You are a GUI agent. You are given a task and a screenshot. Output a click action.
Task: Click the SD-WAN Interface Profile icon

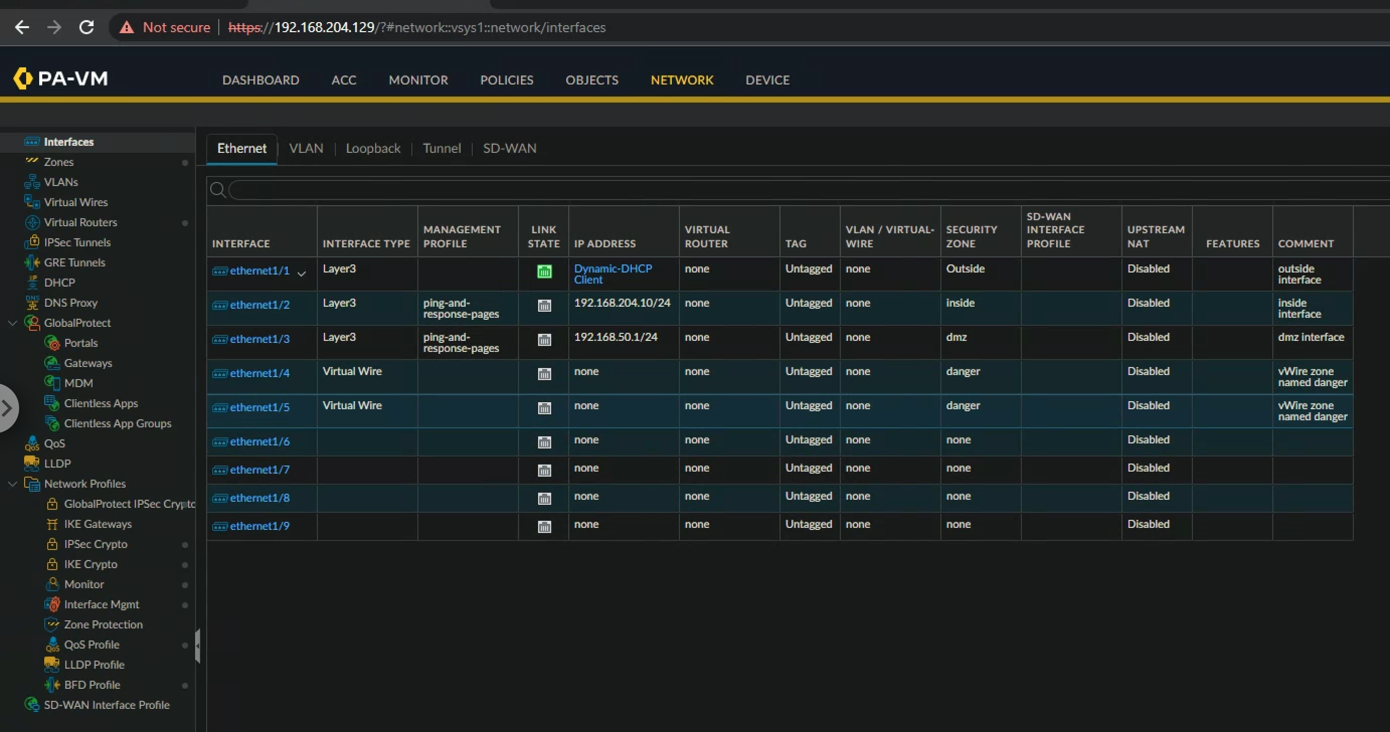pos(32,704)
